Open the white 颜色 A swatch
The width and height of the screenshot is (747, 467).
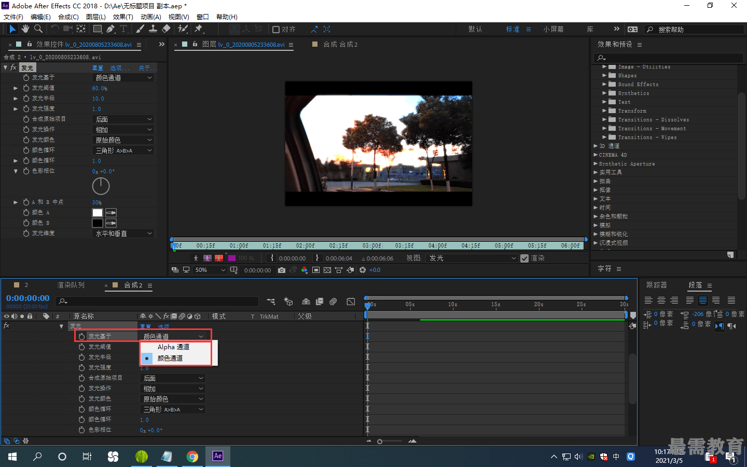pyautogui.click(x=98, y=213)
